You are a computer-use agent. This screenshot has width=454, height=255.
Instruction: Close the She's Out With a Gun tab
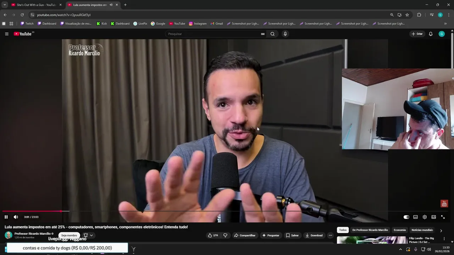[x=60, y=5]
